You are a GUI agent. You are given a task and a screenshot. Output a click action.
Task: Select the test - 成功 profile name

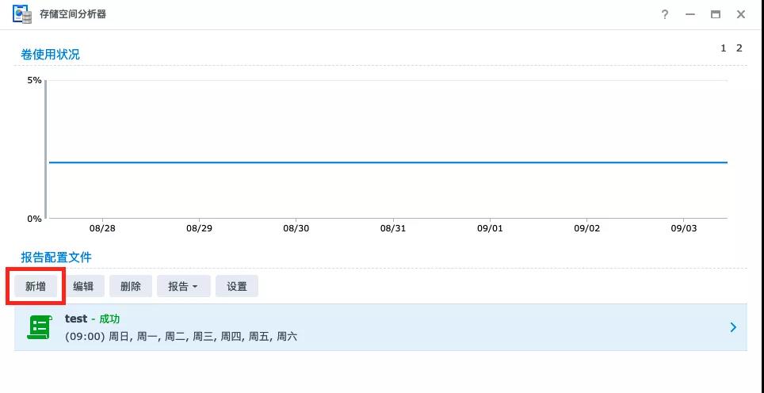92,319
